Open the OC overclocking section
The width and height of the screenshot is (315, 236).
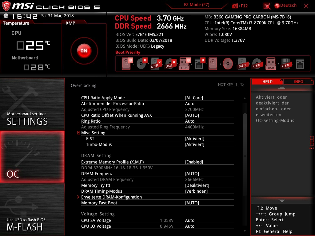(32, 157)
